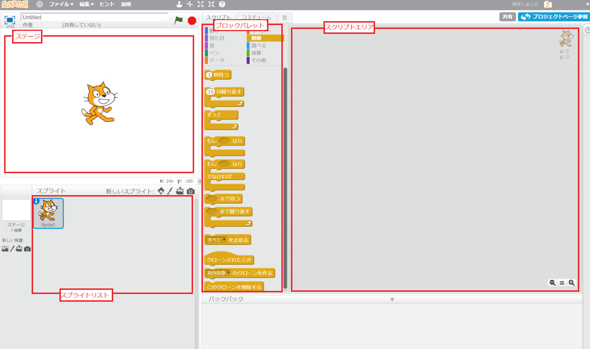Open the user account icon
The image size is (590, 349).
pos(548,4)
